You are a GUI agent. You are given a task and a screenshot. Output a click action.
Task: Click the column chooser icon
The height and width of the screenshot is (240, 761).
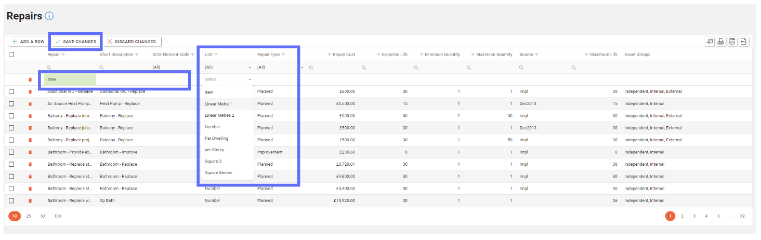pos(710,42)
